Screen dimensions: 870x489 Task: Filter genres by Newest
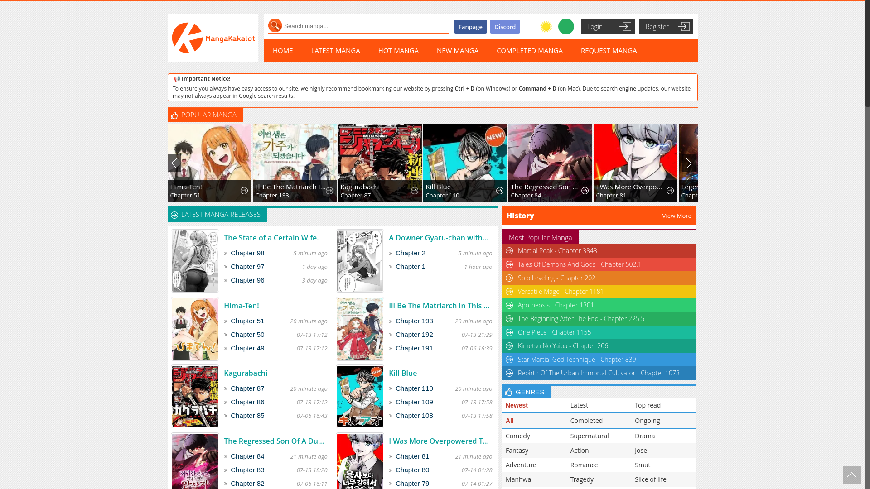pos(517,405)
